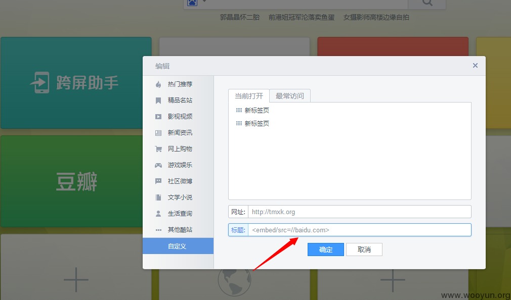Click the magnifier search button
The image size is (511, 300).
click(x=427, y=3)
